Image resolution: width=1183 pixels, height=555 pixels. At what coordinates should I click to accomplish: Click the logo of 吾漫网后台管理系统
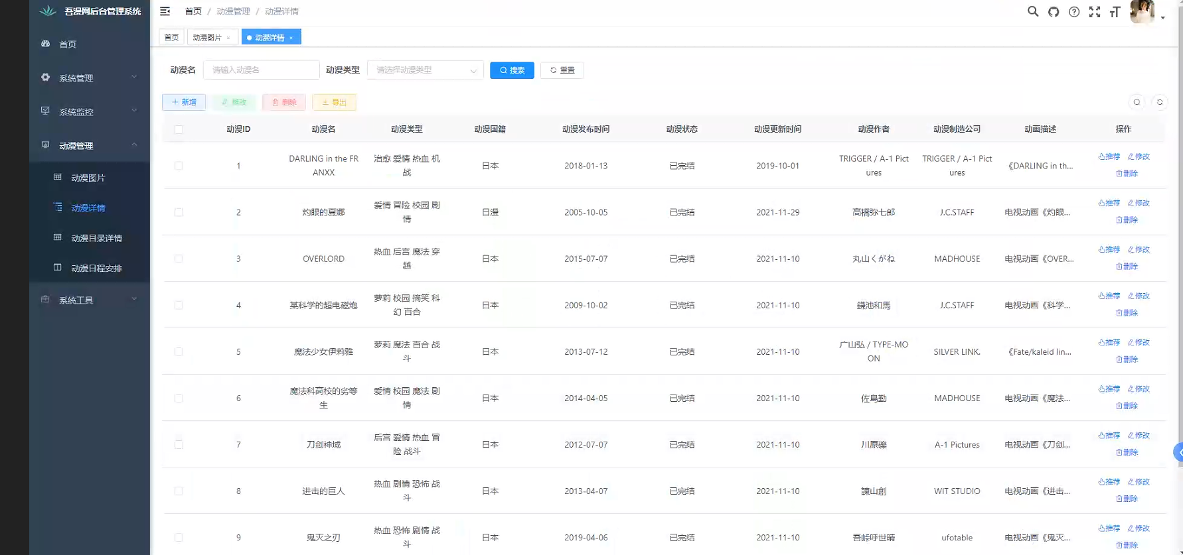(48, 11)
